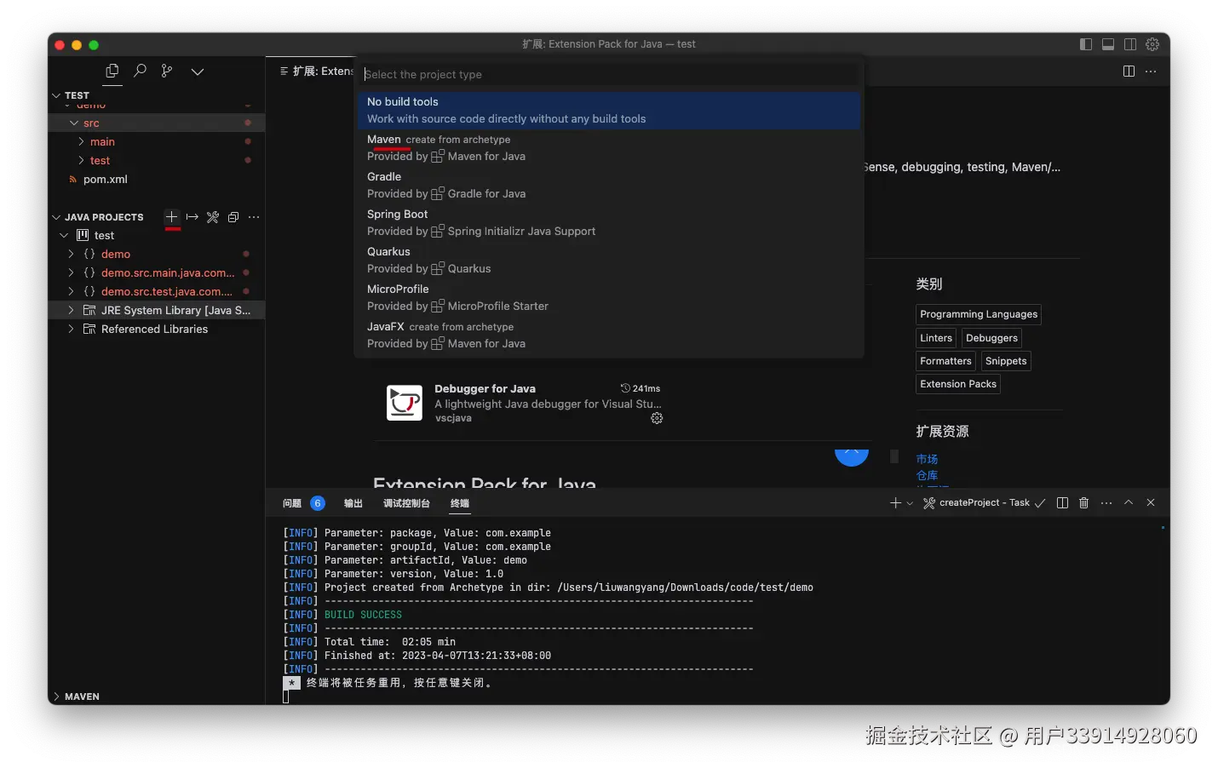Viewport: 1218px width, 768px height.
Task: Click the Debugger for Java extension icon
Action: [x=405, y=403]
